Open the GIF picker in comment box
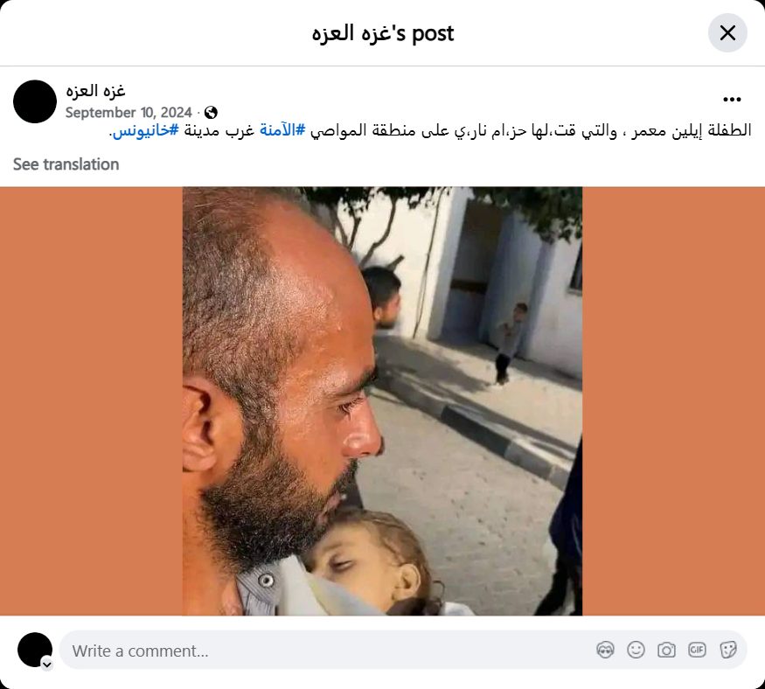 (697, 650)
